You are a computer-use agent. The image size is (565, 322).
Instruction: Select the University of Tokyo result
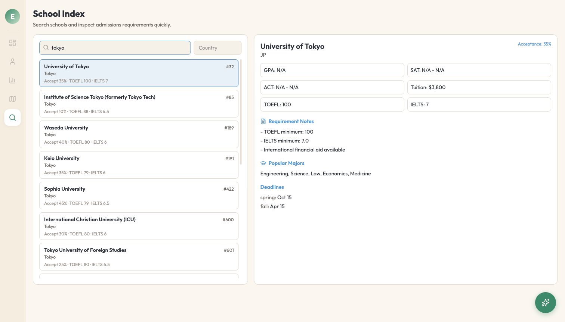click(x=139, y=73)
